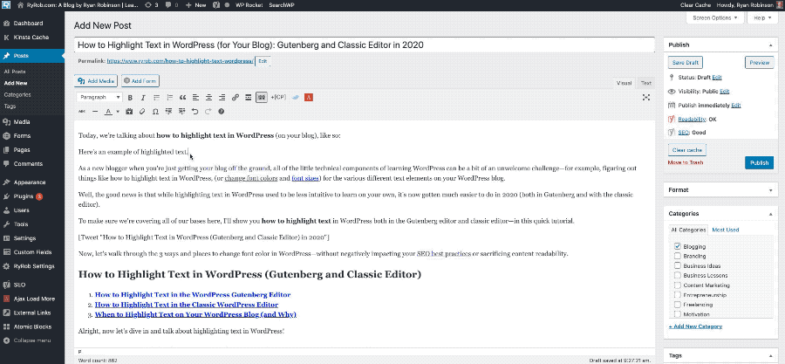Insert a bulleted list
This screenshot has height=364, width=785.
click(156, 98)
